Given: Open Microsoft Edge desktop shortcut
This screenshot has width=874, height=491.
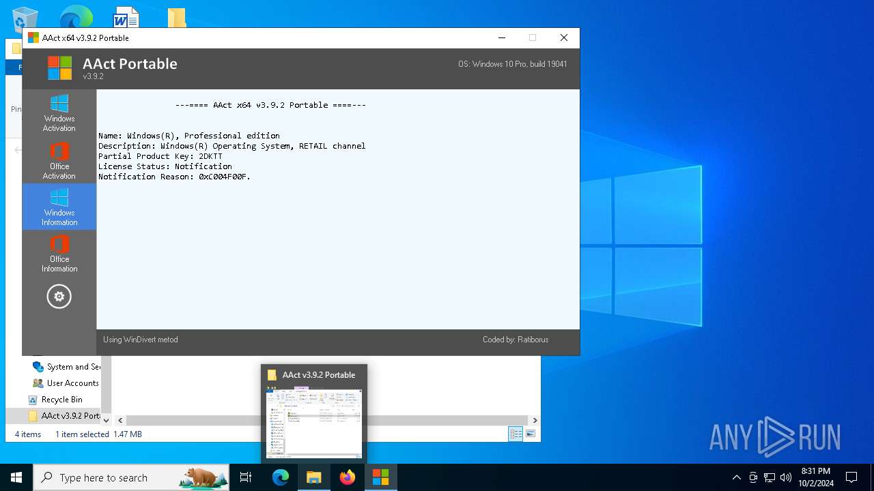Looking at the screenshot, I should pos(76,16).
